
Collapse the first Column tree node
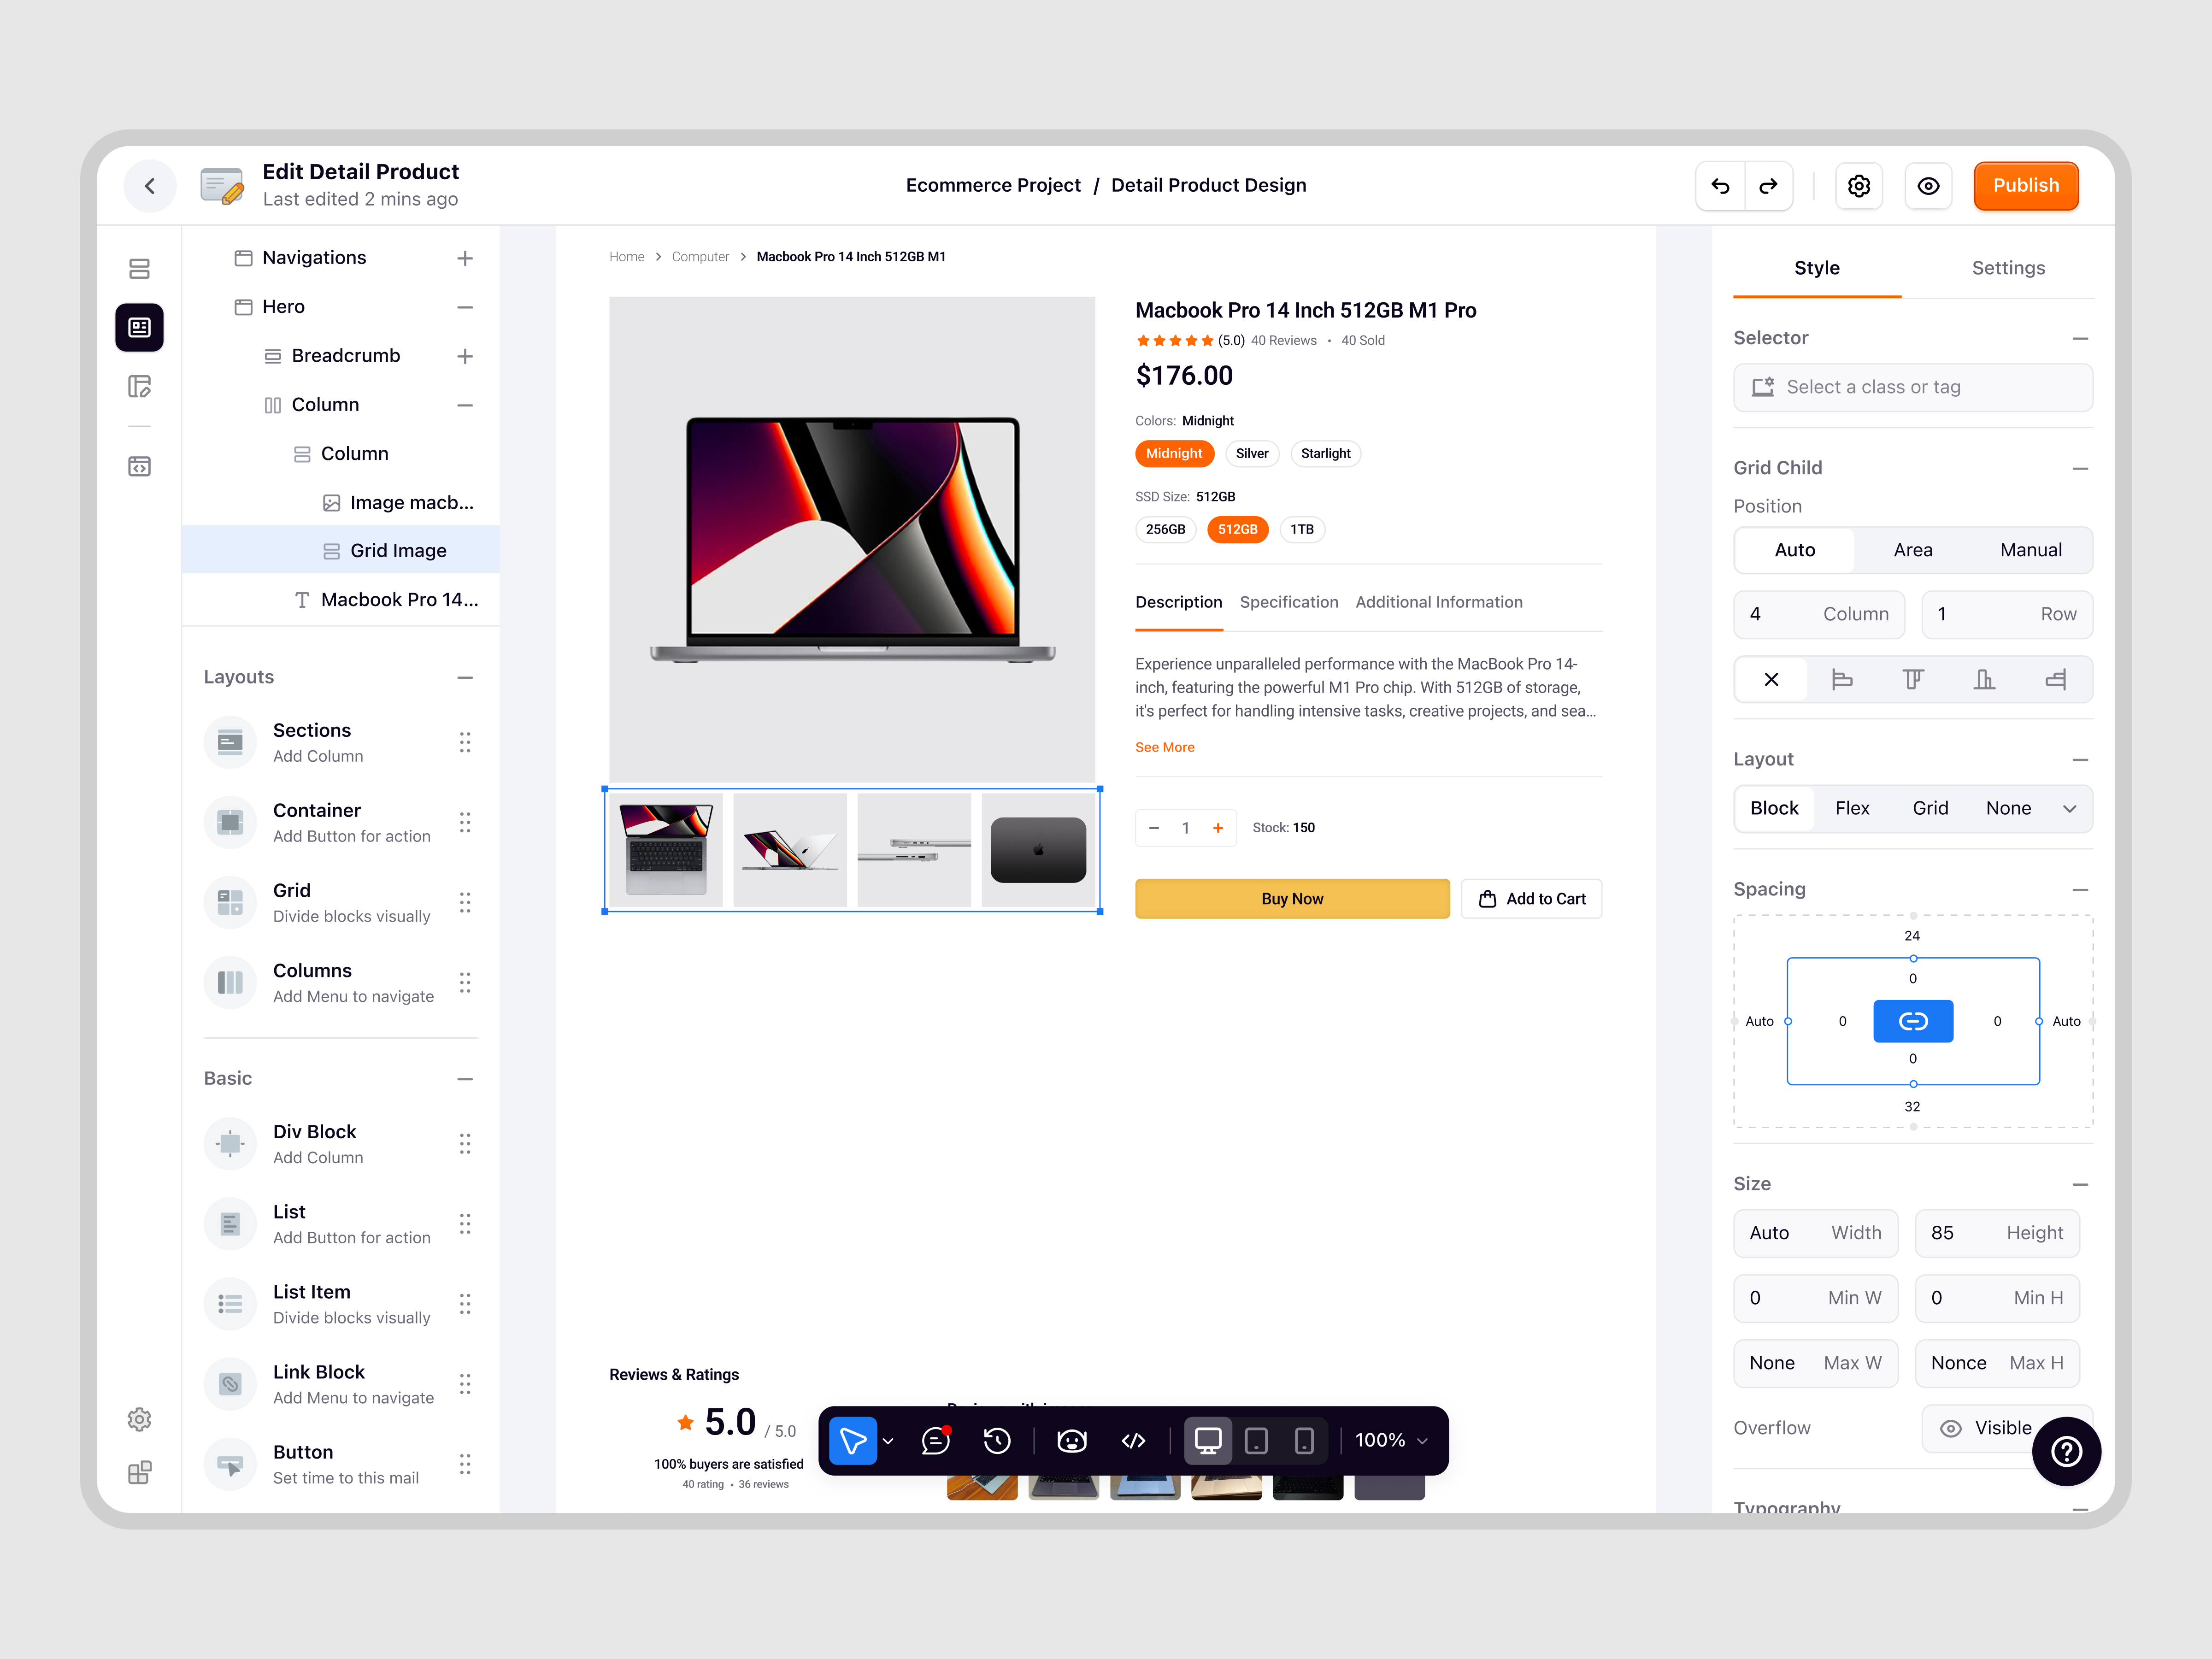(x=465, y=405)
